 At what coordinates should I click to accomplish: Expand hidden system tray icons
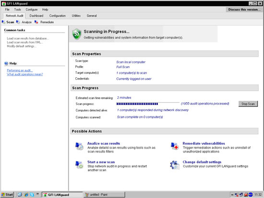(x=232, y=195)
